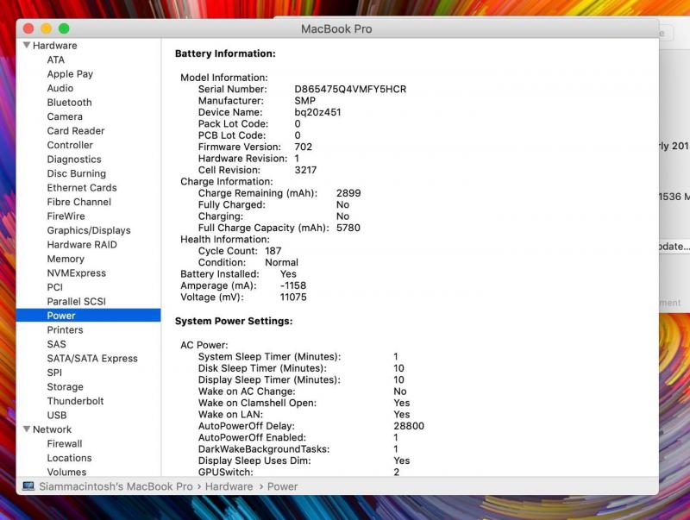Click the battery serial number D865475Q4VMFY5HCR
The height and width of the screenshot is (520, 690).
tap(350, 89)
